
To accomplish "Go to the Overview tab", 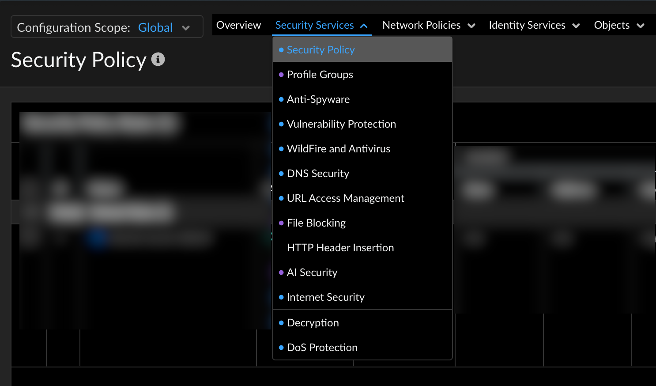I will coord(238,26).
